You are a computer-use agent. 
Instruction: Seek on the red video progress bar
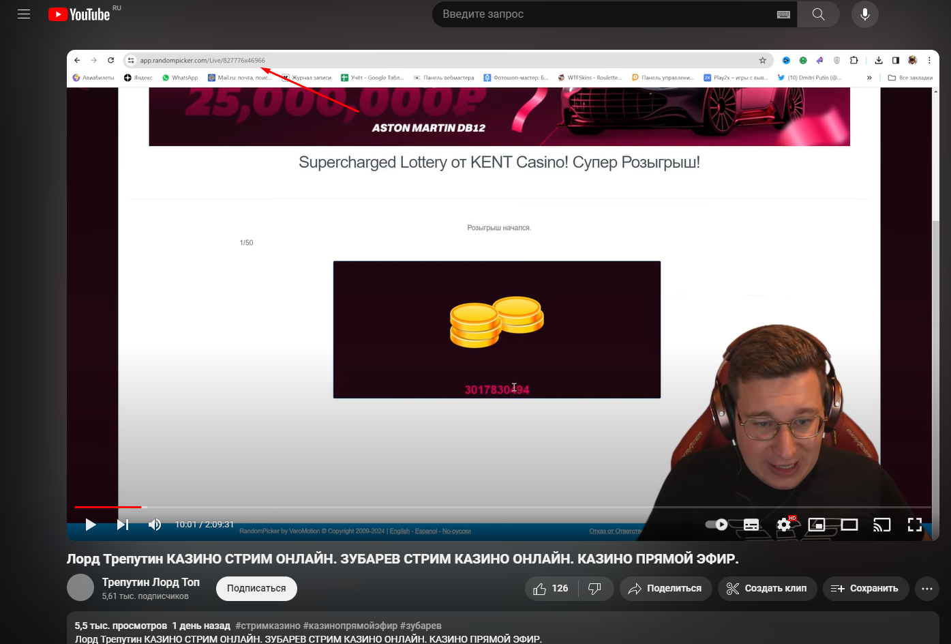click(503, 507)
